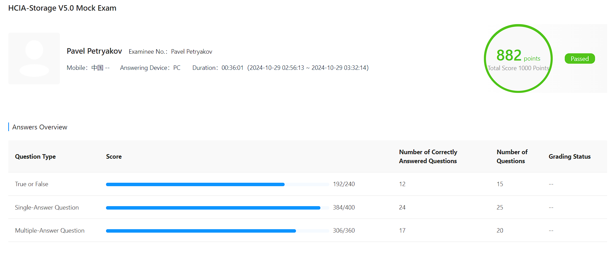
Task: Click the Multiple-Answer Question progress bar
Action: click(x=217, y=231)
